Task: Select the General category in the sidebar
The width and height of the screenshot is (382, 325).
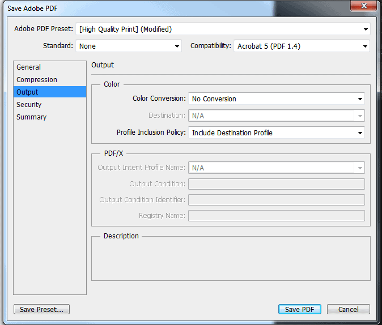Action: [29, 67]
